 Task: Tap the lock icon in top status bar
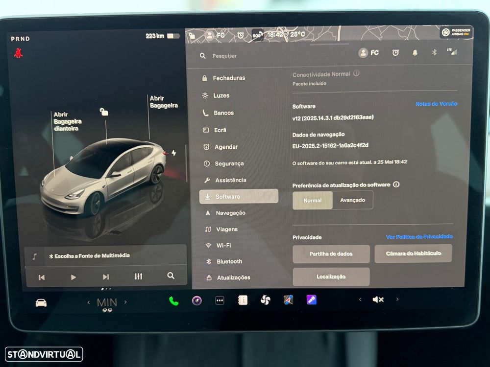[x=192, y=36]
